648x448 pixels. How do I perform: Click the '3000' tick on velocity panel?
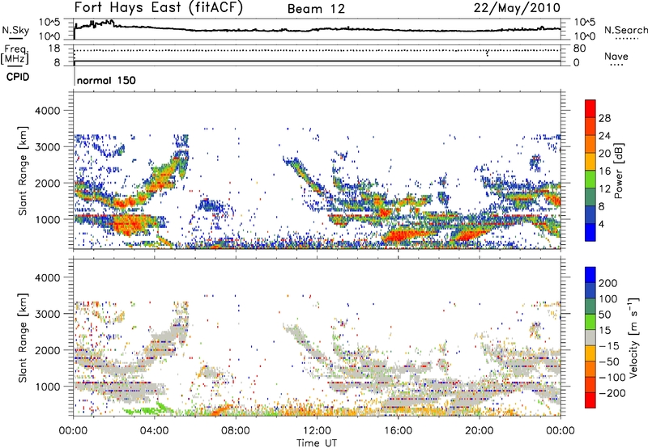pyautogui.click(x=47, y=314)
